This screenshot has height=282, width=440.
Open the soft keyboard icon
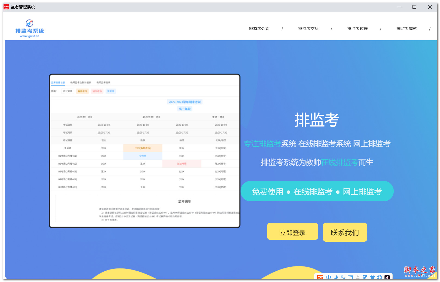click(x=350, y=277)
